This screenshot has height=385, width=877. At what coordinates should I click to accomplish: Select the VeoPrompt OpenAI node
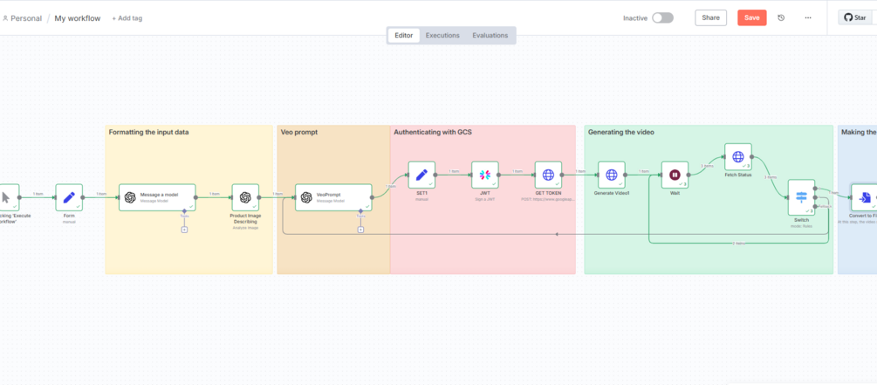[333, 197]
